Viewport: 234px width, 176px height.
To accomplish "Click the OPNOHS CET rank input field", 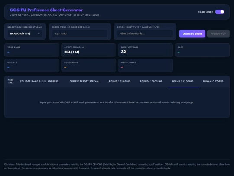I will click(80, 33).
